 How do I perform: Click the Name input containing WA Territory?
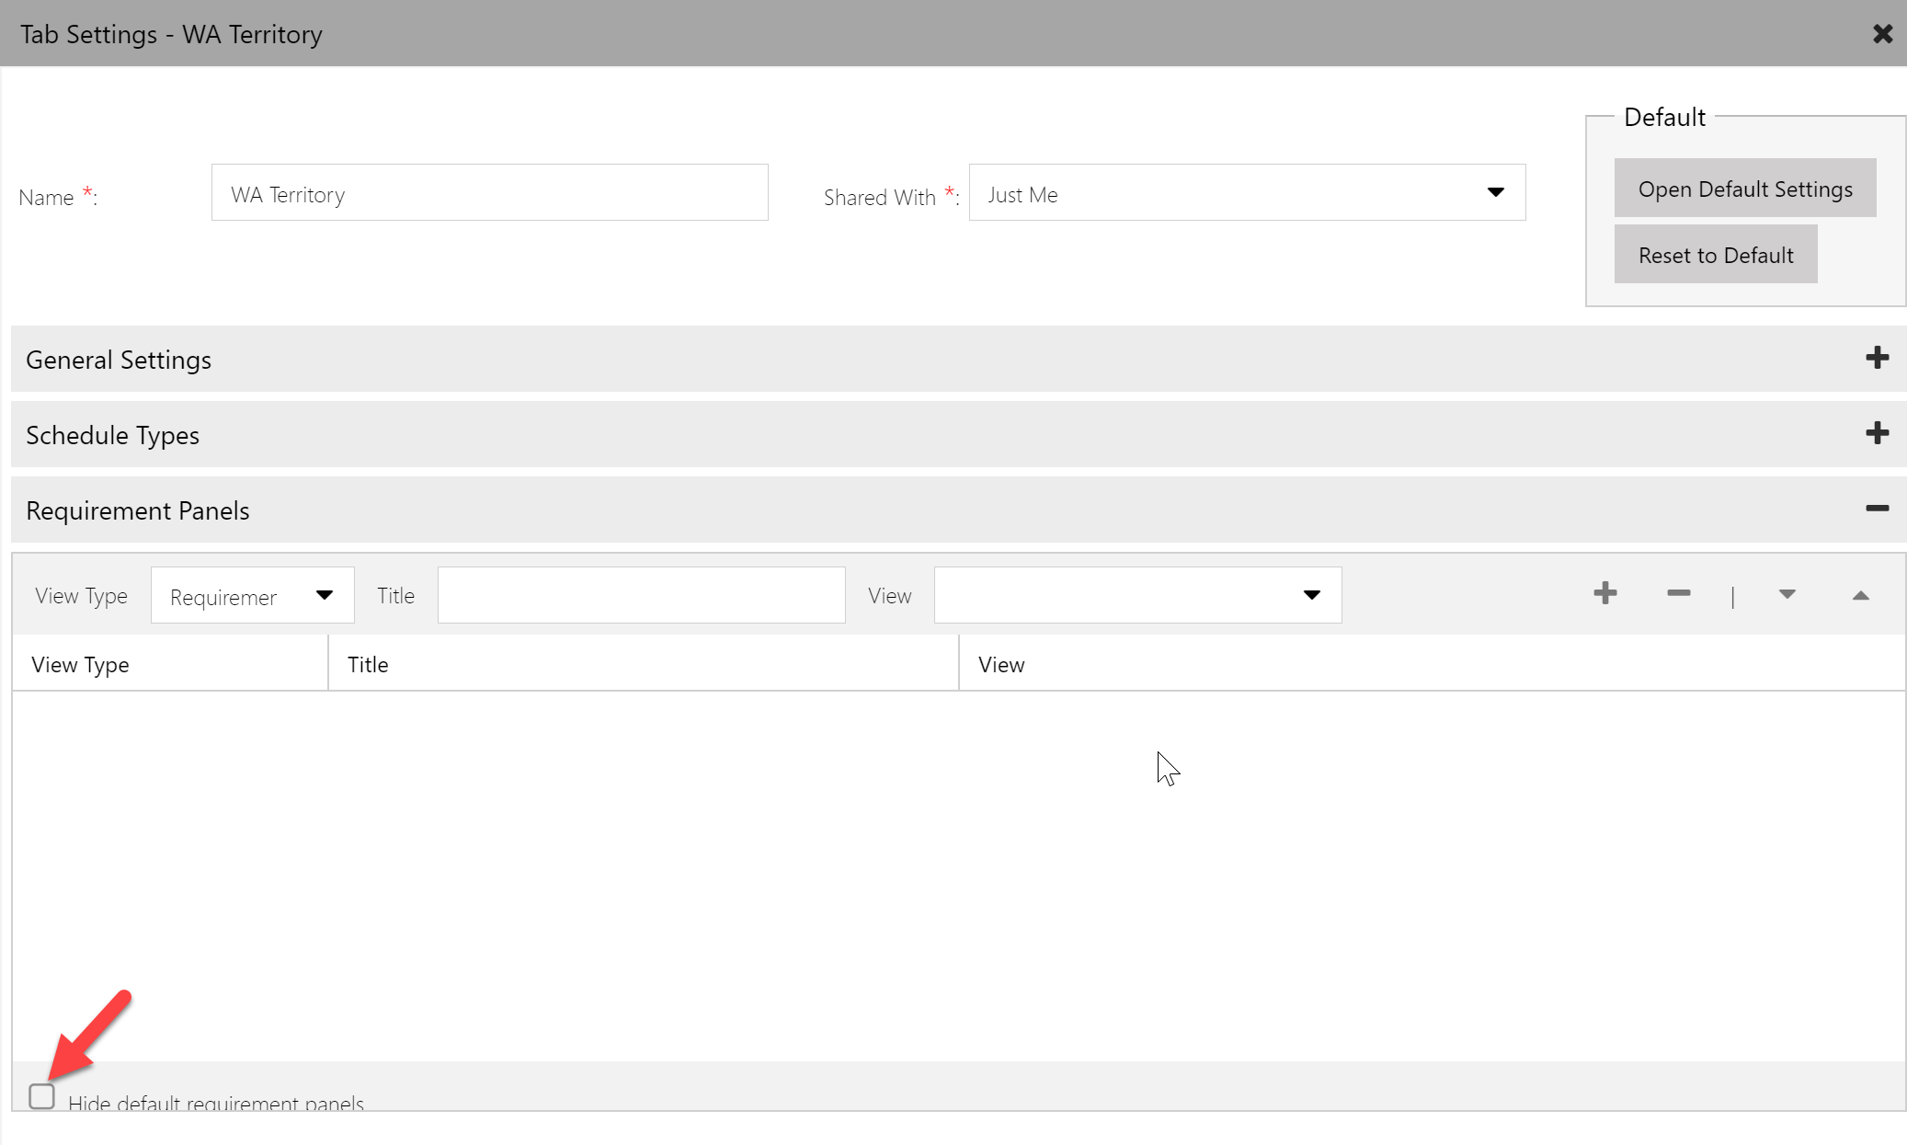[x=489, y=192]
